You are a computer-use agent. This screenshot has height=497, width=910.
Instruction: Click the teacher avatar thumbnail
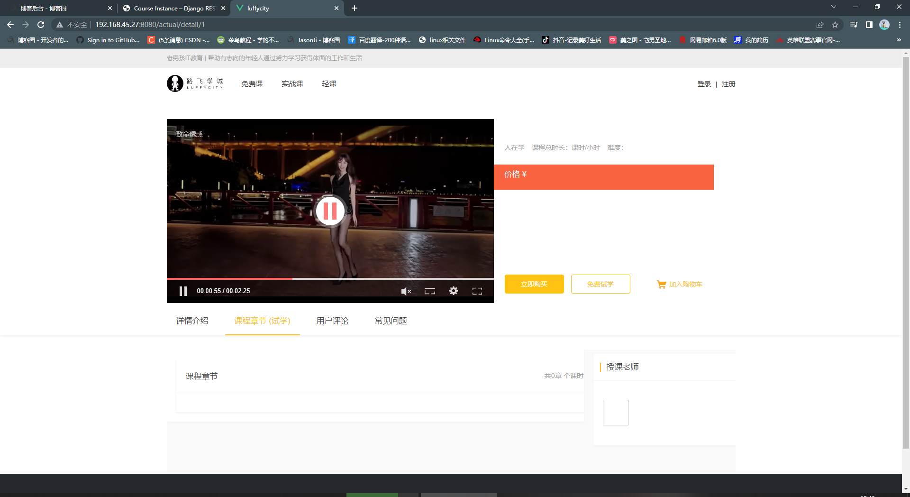pos(616,413)
